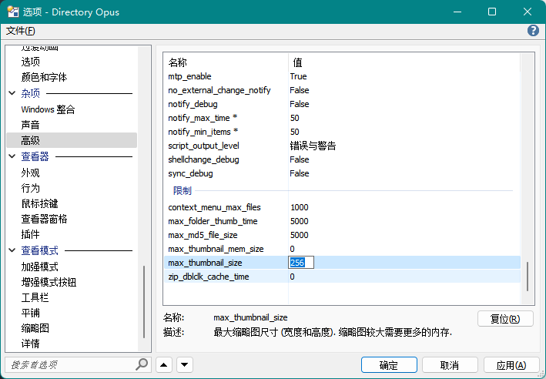
Task: Toggle sync_debug False value
Action: click(x=300, y=173)
